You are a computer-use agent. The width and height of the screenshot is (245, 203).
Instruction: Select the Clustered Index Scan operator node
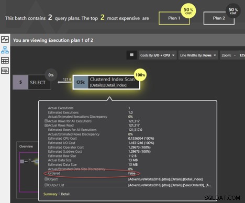coord(106,82)
